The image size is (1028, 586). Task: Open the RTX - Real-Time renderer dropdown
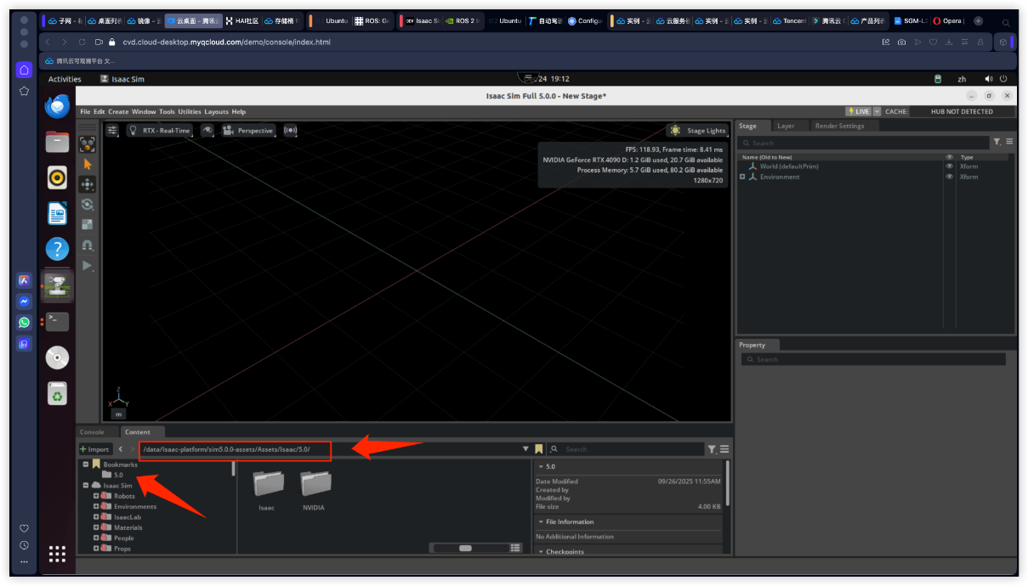click(160, 131)
